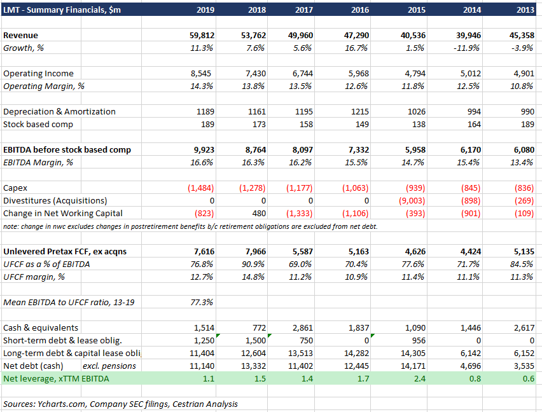Screen dimensions: 542x412
Task: Select 2014 revenue growth -11.9%
Action: [x=466, y=48]
